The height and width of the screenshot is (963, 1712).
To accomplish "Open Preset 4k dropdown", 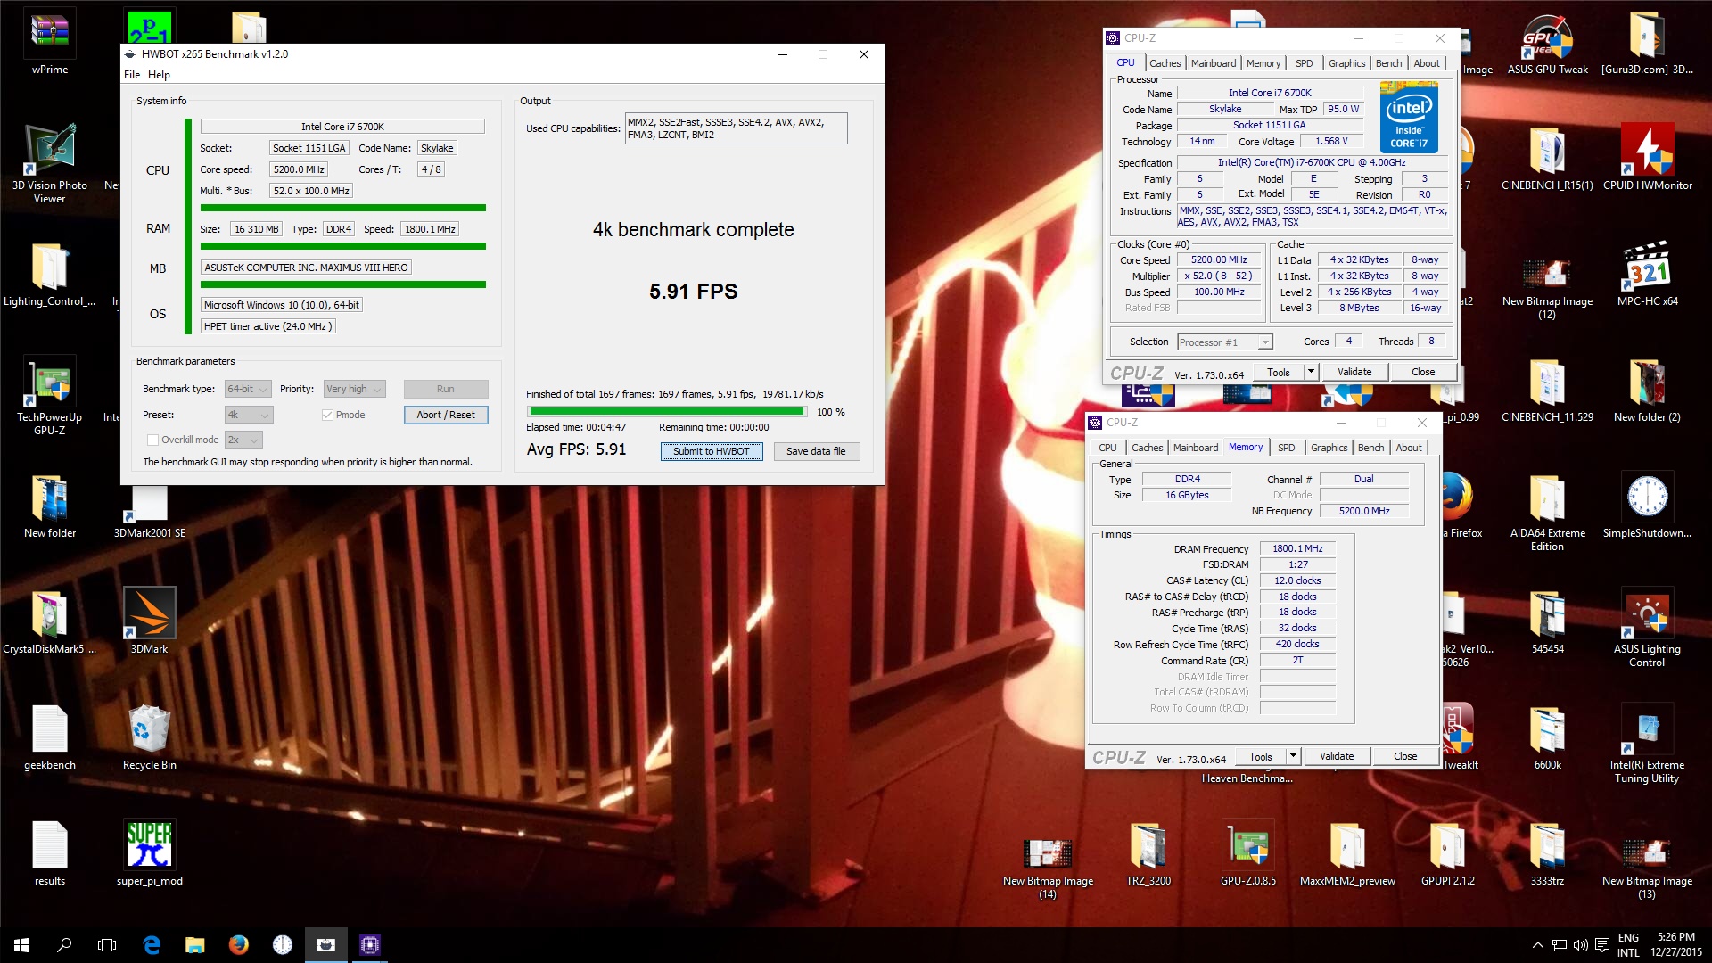I will click(249, 415).
